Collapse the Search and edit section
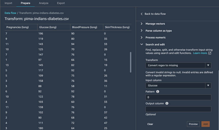This screenshot has width=219, height=130. point(153,45)
